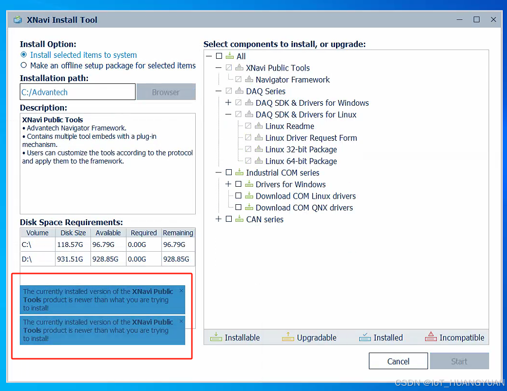Click the Incompatible legend icon
The image size is (507, 391).
click(431, 337)
